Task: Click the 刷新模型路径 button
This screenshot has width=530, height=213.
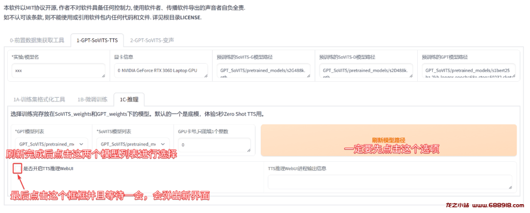Action: 389,141
